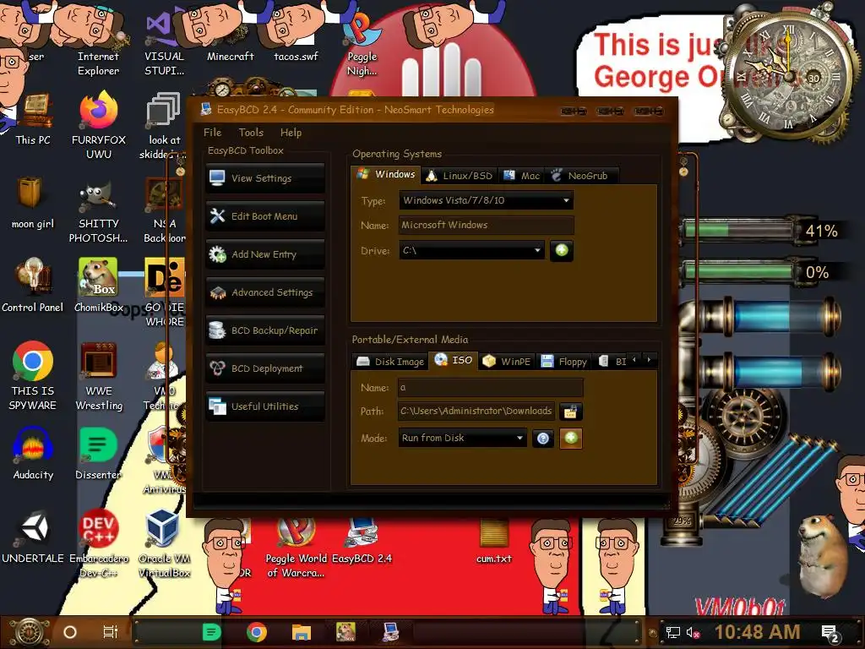Click the EasyBCD 2.4 desktop shortcut
Viewport: 865px width, 649px height.
(362, 541)
